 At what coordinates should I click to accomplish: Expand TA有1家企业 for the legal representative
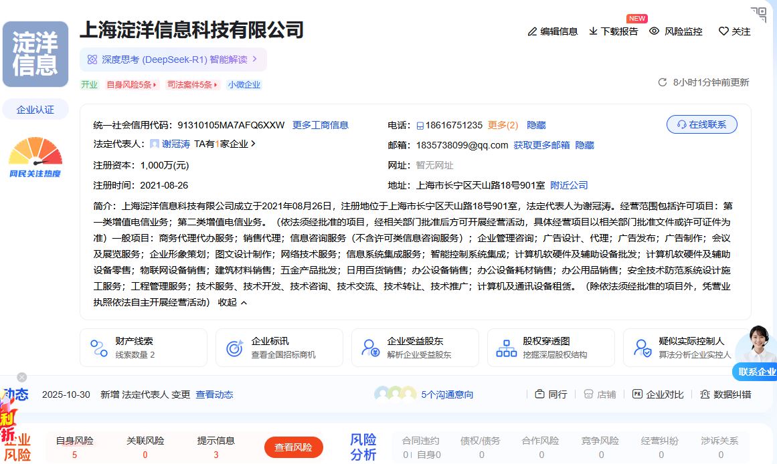click(224, 144)
